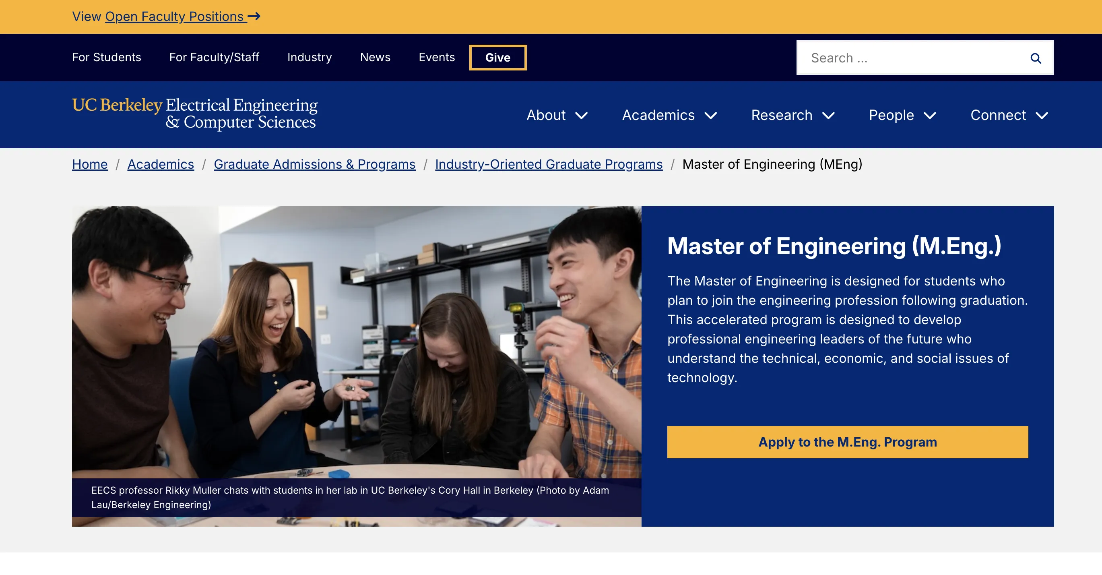
Task: Go to For Faculty/Staff section
Action: pyautogui.click(x=214, y=57)
